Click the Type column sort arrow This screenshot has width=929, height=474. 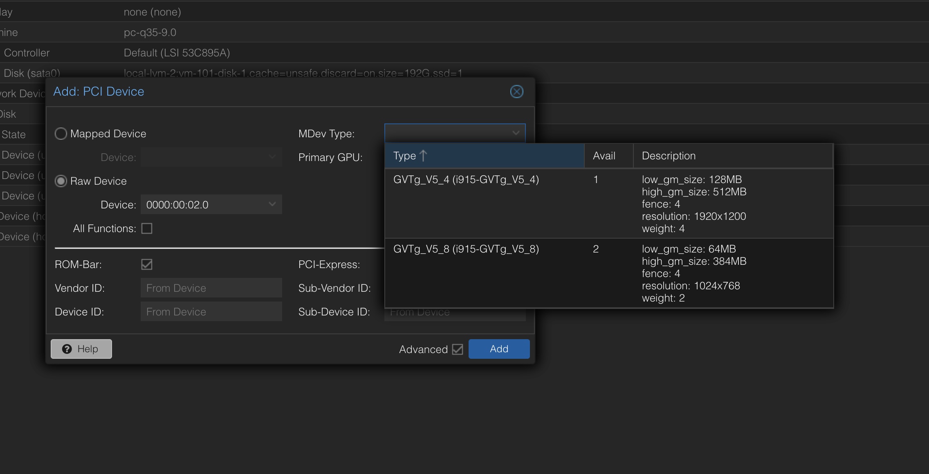tap(424, 156)
